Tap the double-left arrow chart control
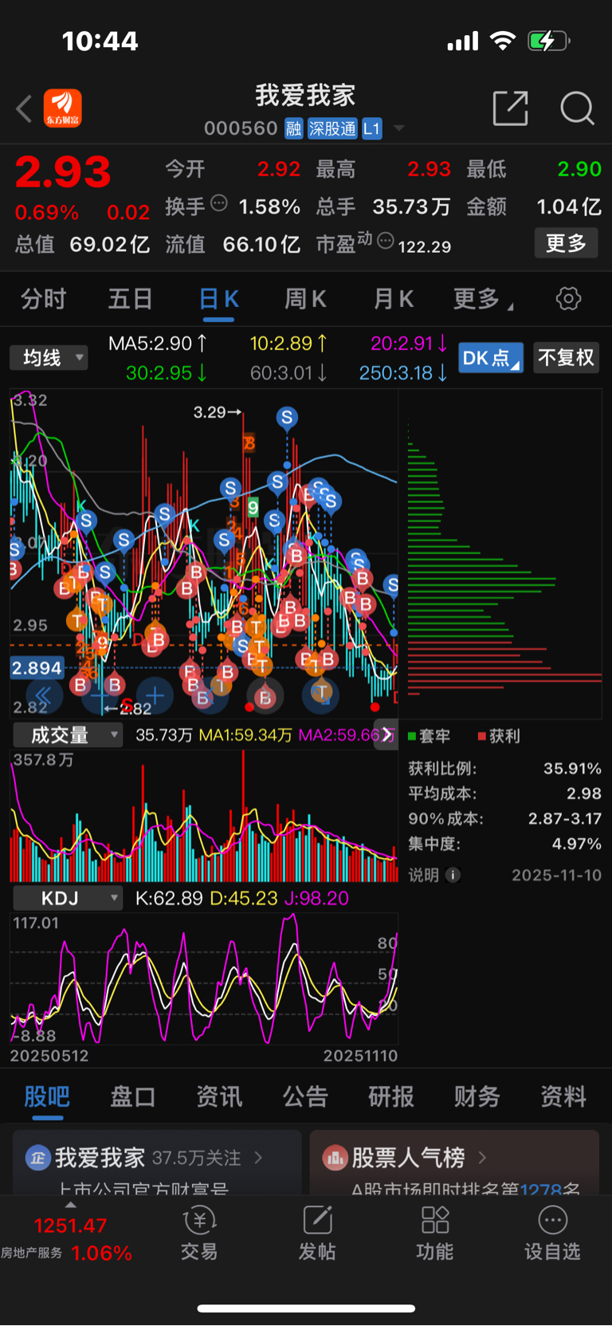The width and height of the screenshot is (612, 1326). [44, 695]
